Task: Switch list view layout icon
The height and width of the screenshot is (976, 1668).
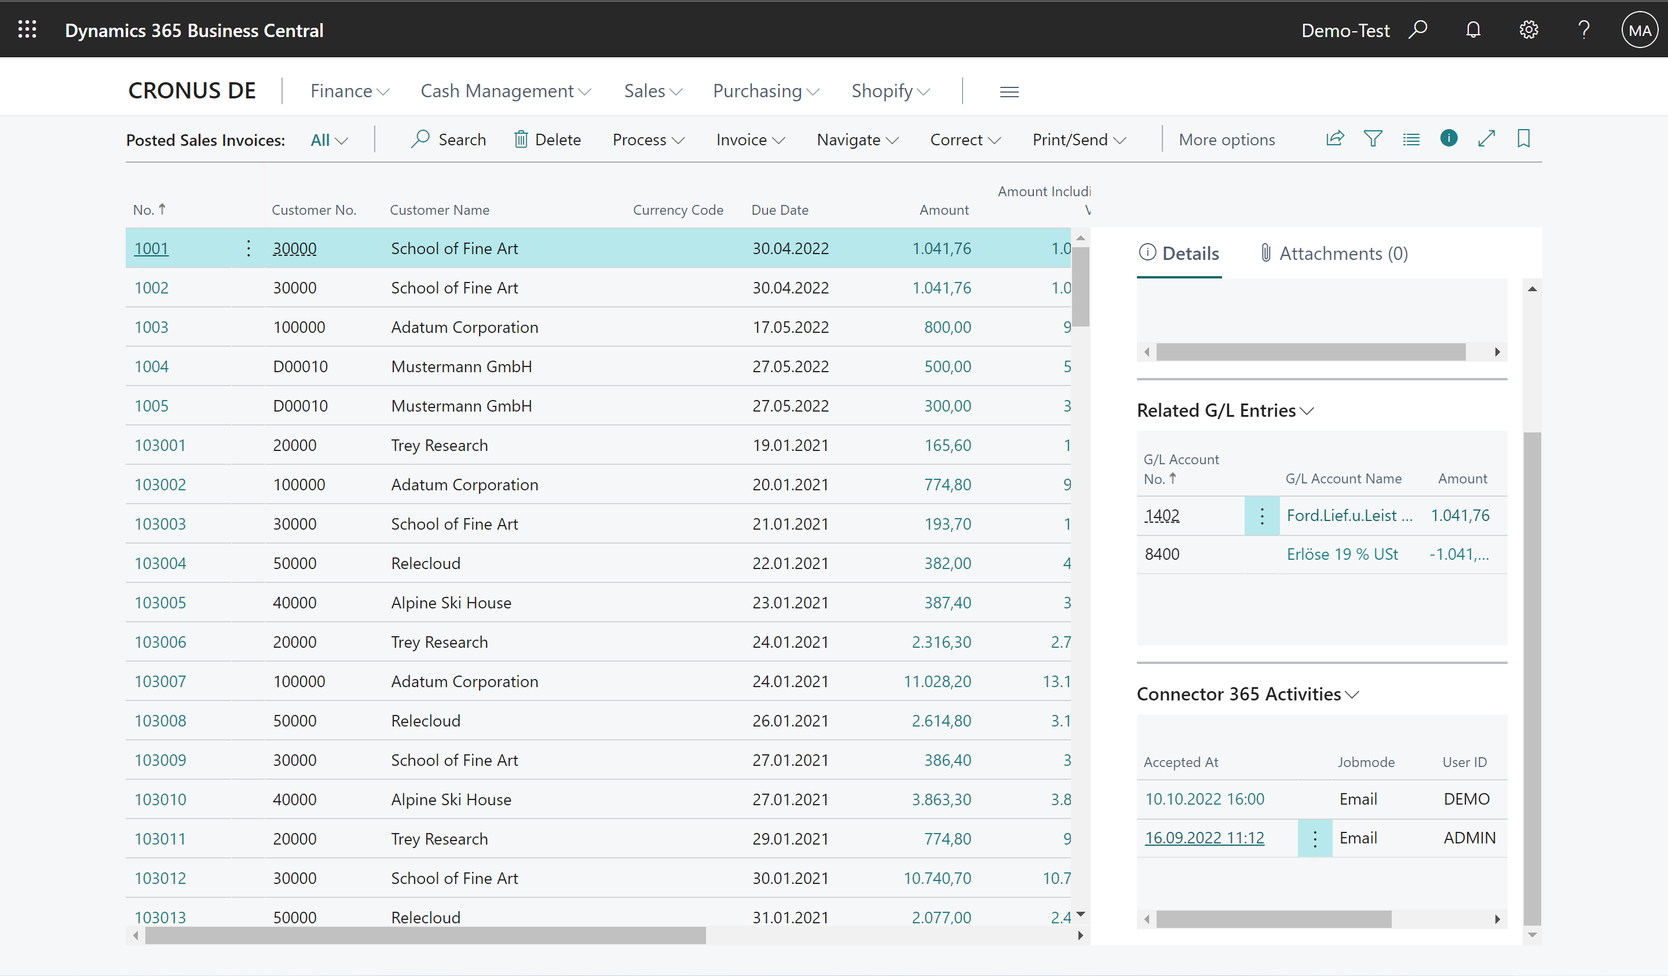Action: (x=1410, y=139)
